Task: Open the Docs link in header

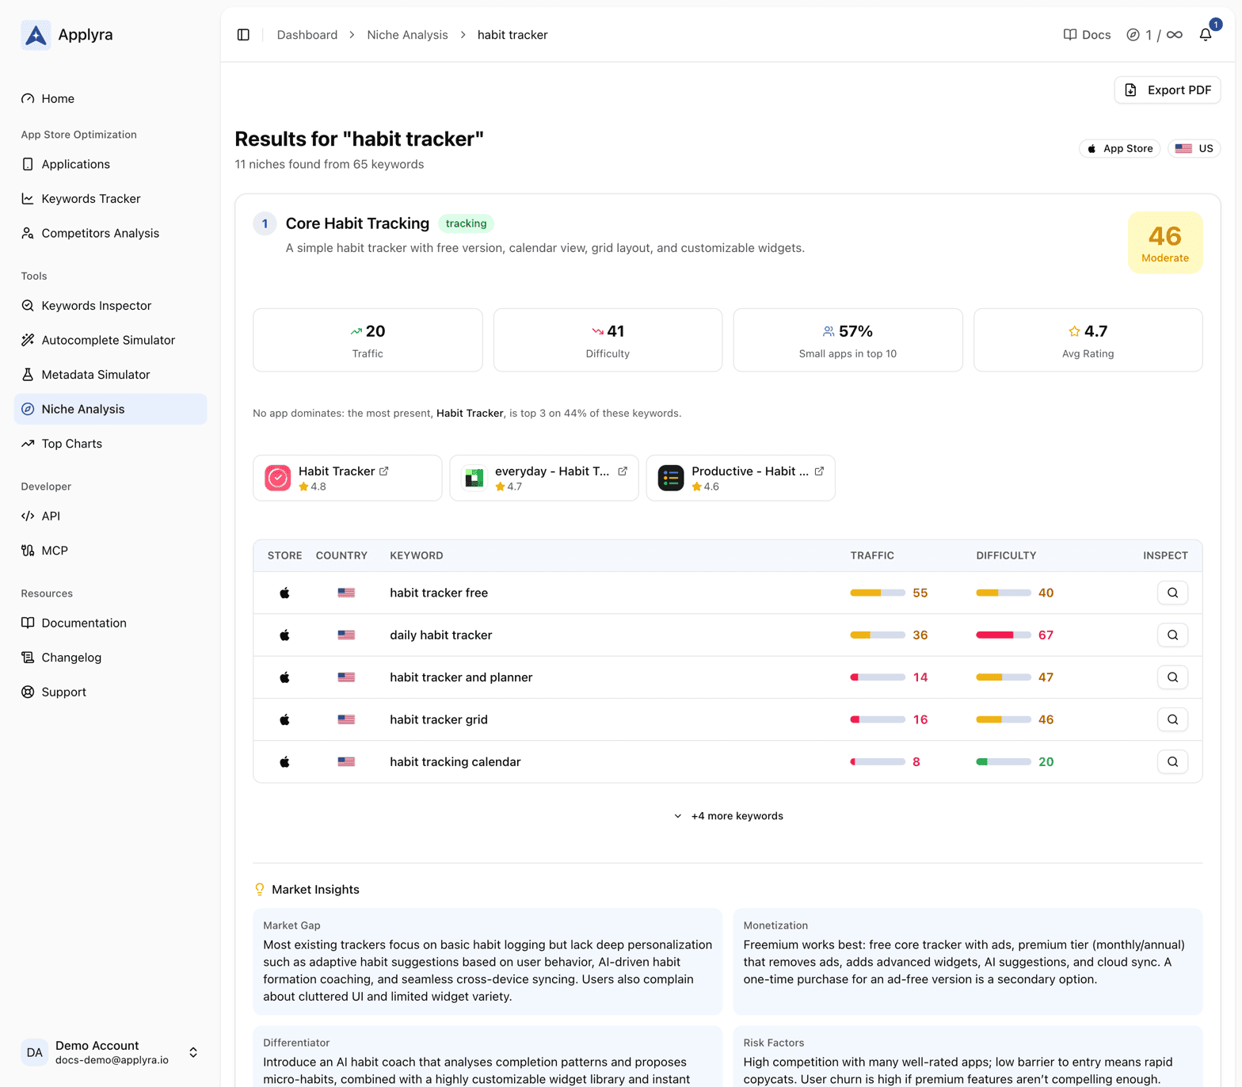Action: pos(1087,35)
